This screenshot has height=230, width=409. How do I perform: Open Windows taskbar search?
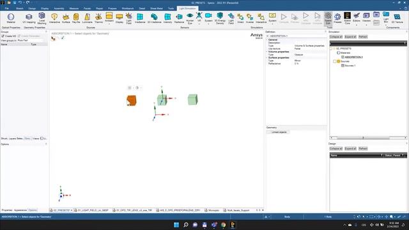click(186, 225)
